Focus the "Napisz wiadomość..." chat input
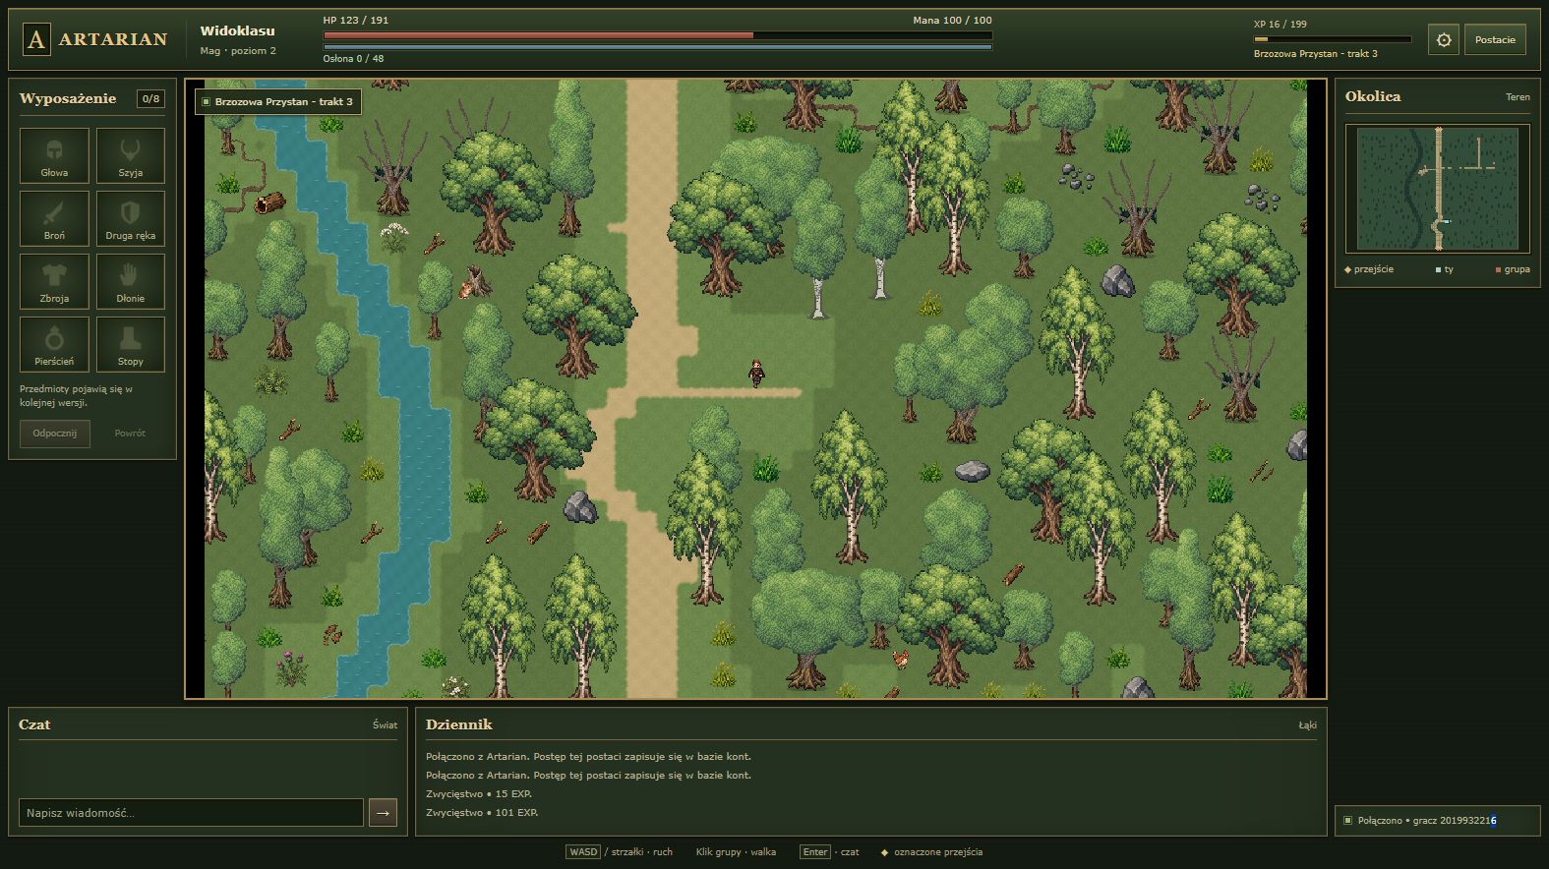The width and height of the screenshot is (1549, 869). [x=192, y=812]
